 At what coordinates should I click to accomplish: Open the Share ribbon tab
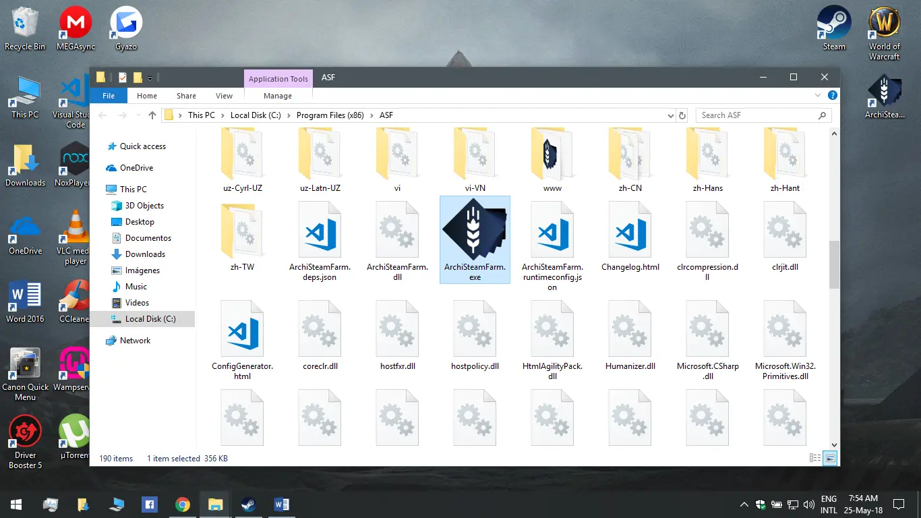coord(186,96)
